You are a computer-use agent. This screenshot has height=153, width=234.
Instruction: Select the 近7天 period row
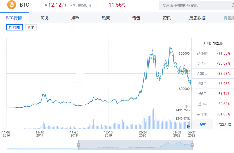click(x=213, y=63)
